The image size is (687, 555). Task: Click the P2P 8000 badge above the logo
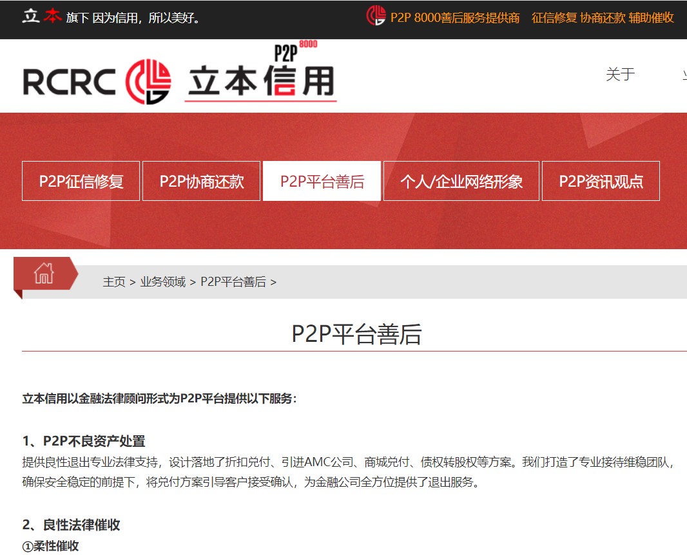click(x=295, y=50)
